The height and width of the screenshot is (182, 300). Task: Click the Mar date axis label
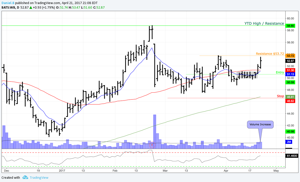pyautogui.click(x=165, y=171)
